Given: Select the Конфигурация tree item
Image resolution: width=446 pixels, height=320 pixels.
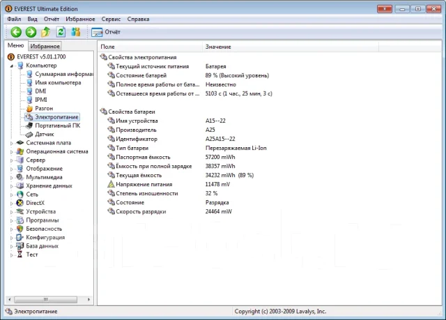Looking at the screenshot, I should pyautogui.click(x=45, y=237).
